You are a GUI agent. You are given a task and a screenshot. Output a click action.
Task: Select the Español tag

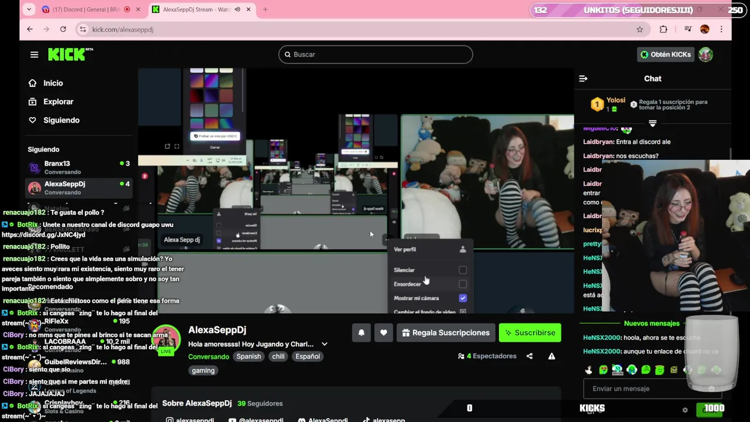pos(308,356)
